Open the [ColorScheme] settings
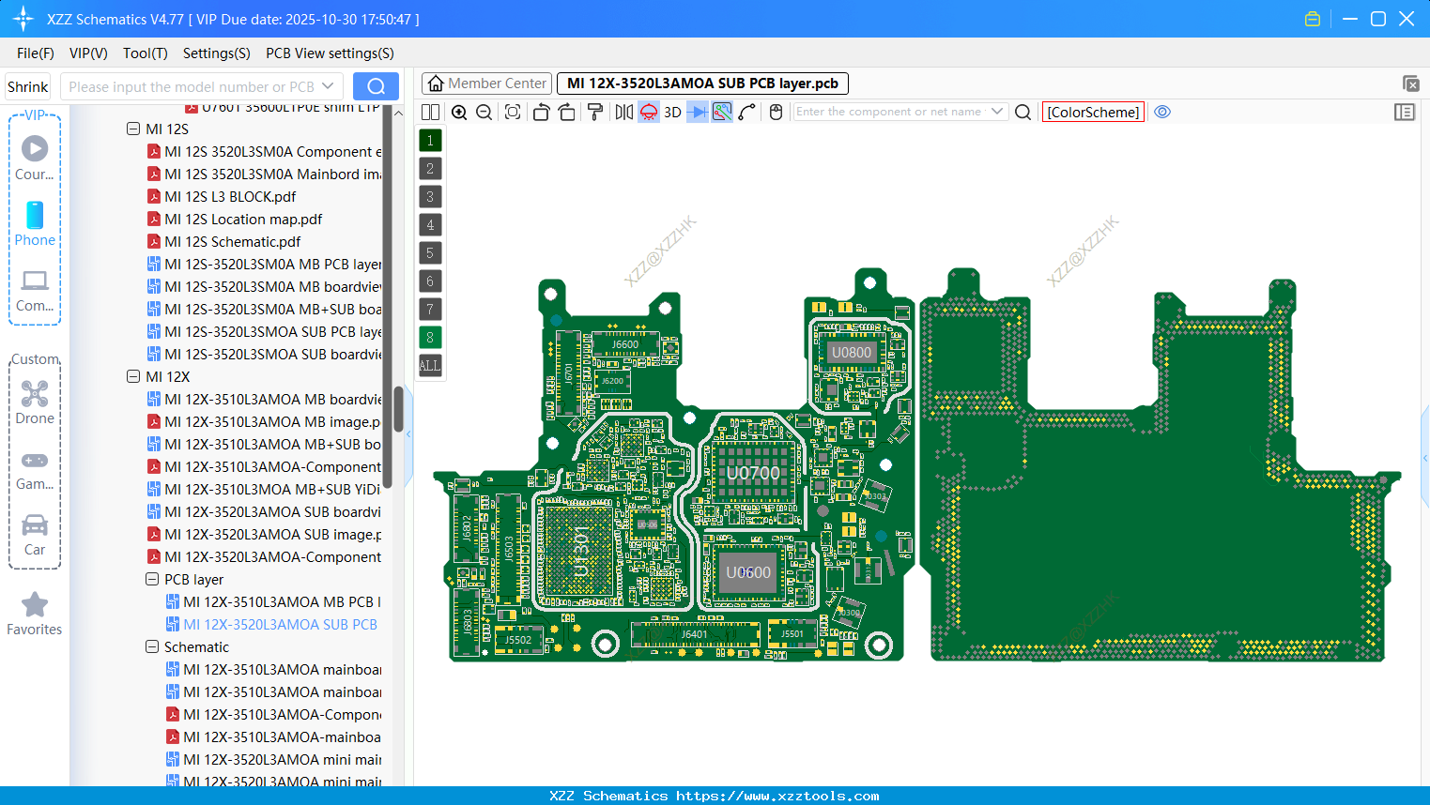The height and width of the screenshot is (805, 1430). [x=1093, y=112]
